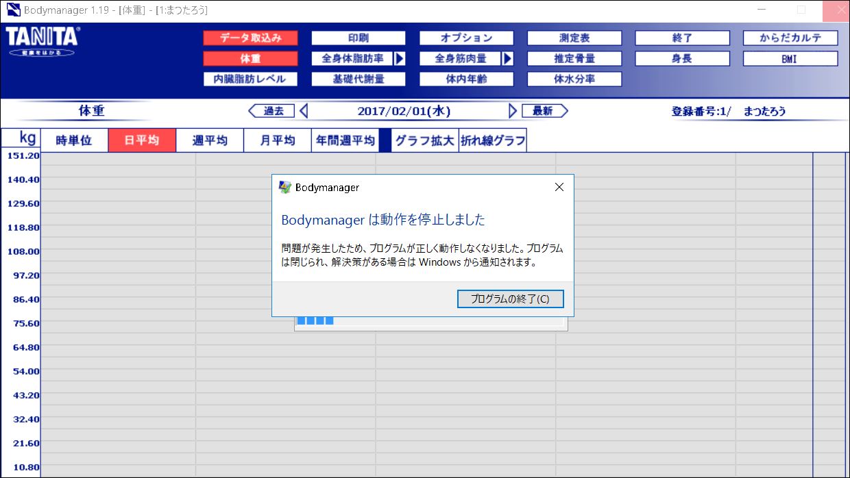Open the 印刷 print function

pos(359,38)
